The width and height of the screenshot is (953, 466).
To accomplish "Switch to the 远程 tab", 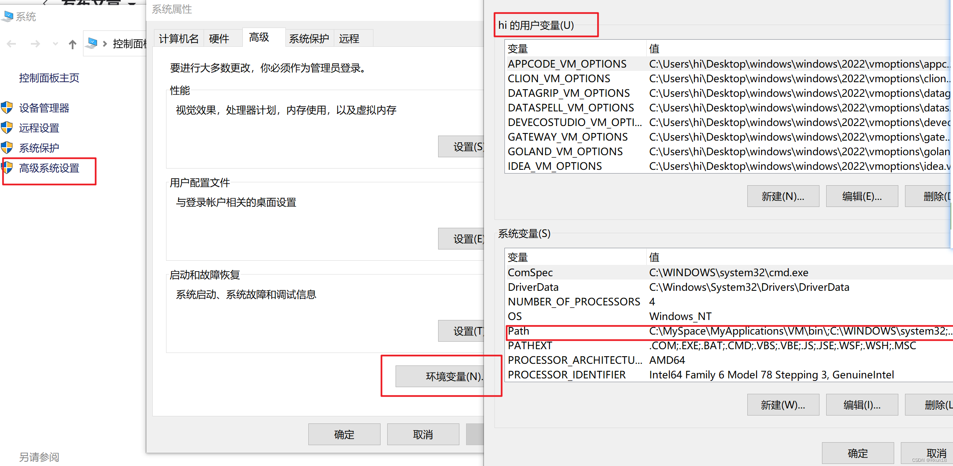I will (349, 39).
